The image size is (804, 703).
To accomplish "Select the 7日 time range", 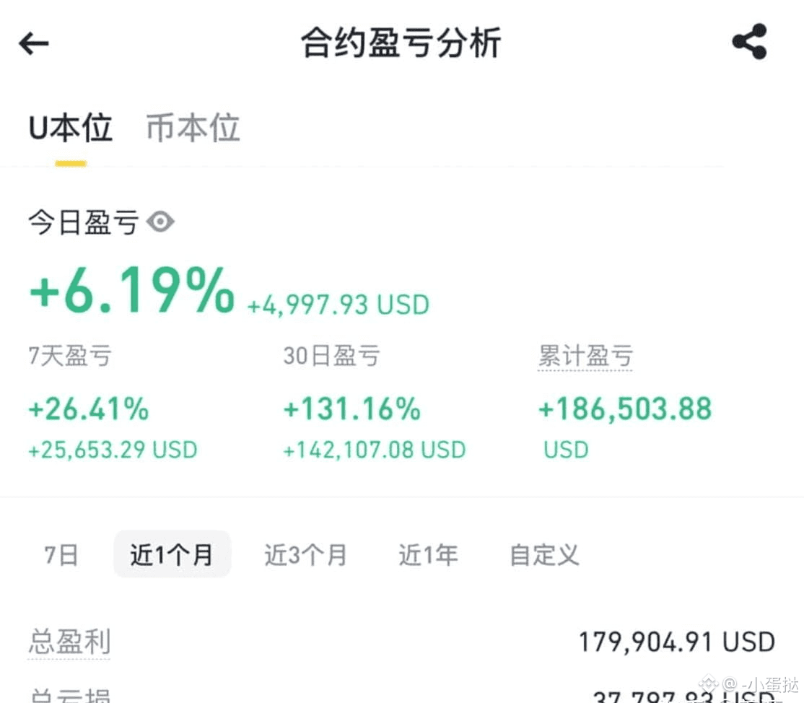I will [61, 554].
